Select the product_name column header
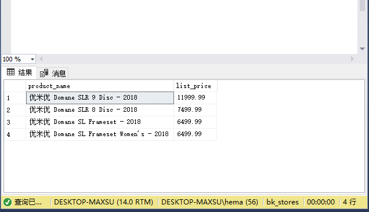The height and width of the screenshot is (212, 369). tap(100, 86)
